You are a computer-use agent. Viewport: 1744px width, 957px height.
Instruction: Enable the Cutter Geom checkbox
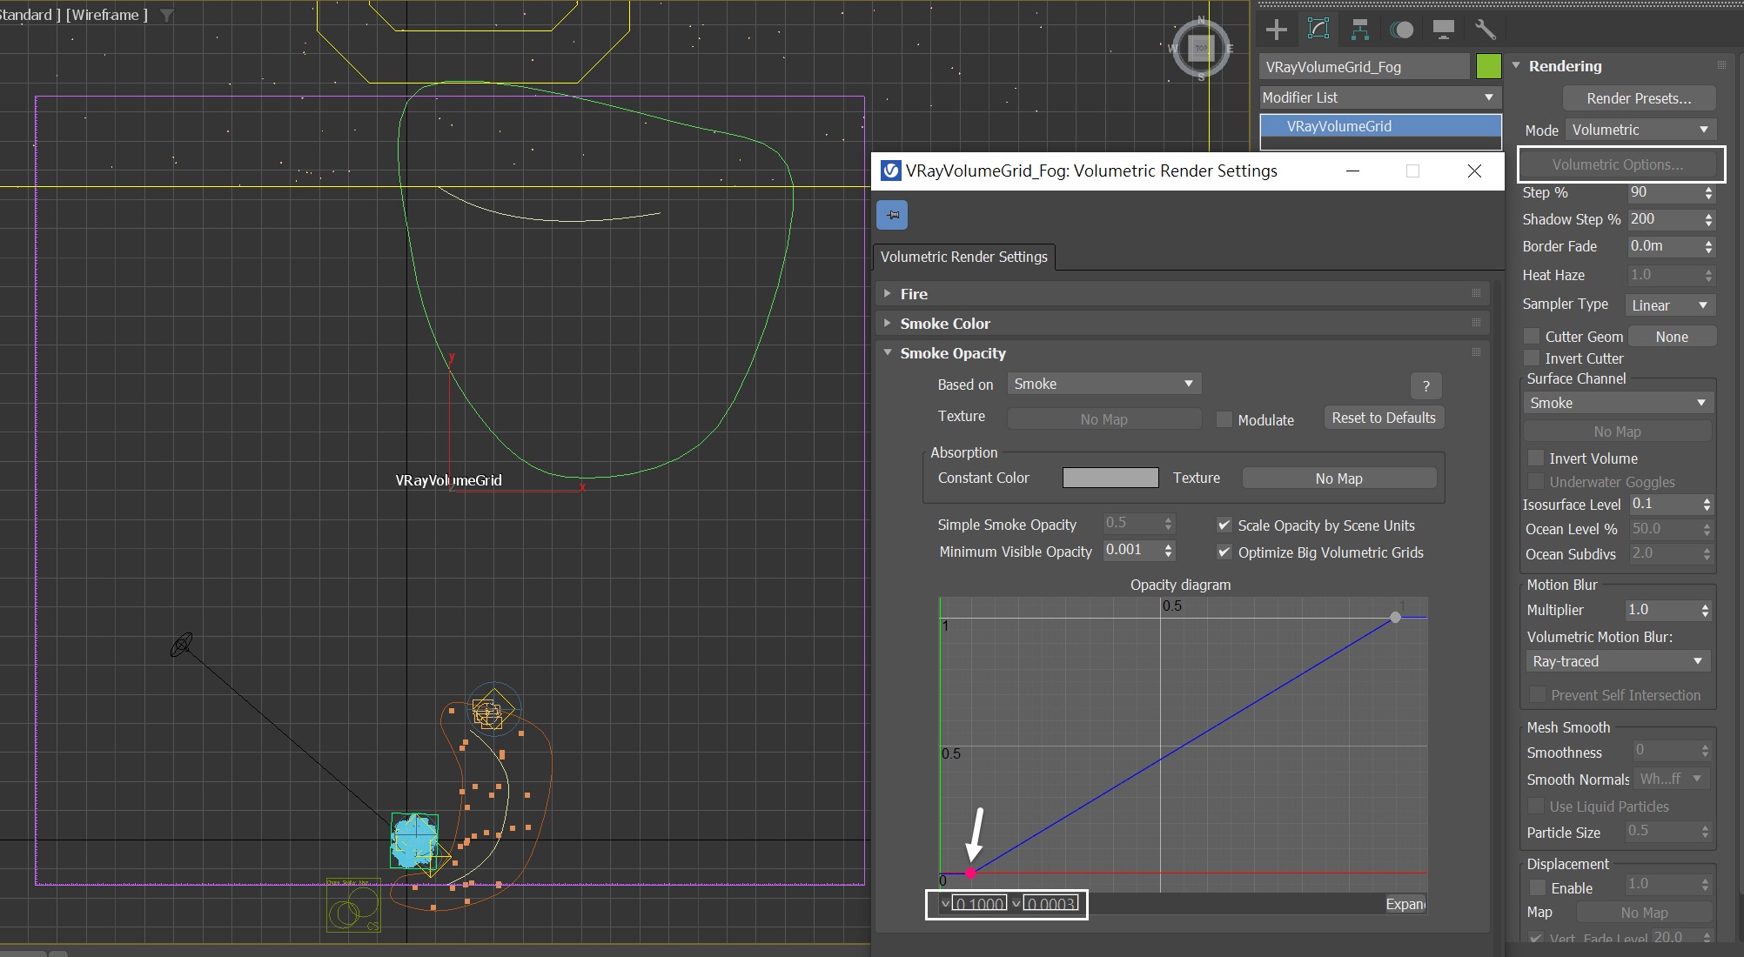click(x=1533, y=336)
